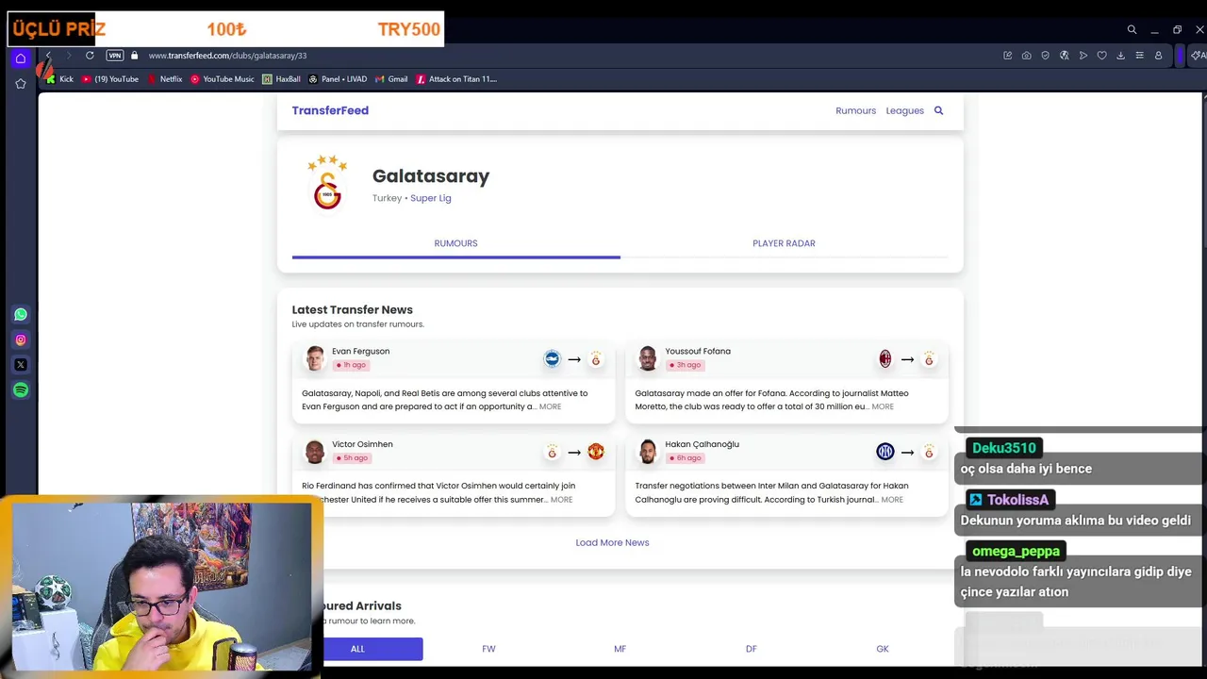
Task: Open X (Twitter) from the browser sidebar
Action: click(x=21, y=365)
